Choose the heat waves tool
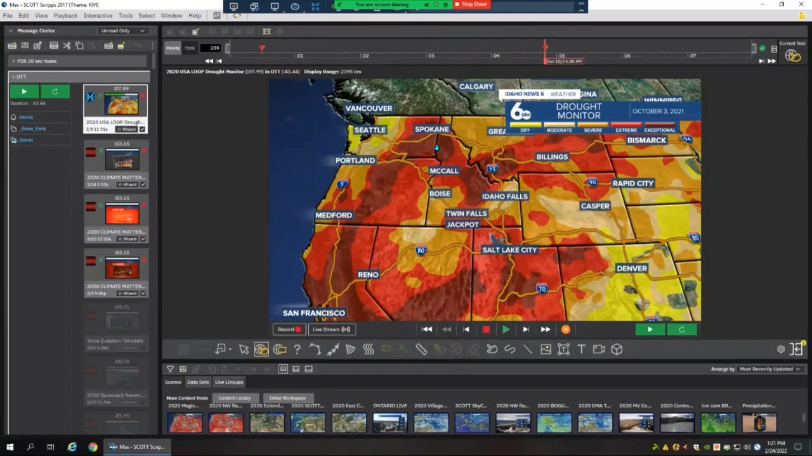Image resolution: width=812 pixels, height=456 pixels. [368, 349]
